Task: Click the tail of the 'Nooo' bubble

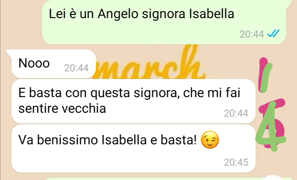Action: tap(9, 52)
